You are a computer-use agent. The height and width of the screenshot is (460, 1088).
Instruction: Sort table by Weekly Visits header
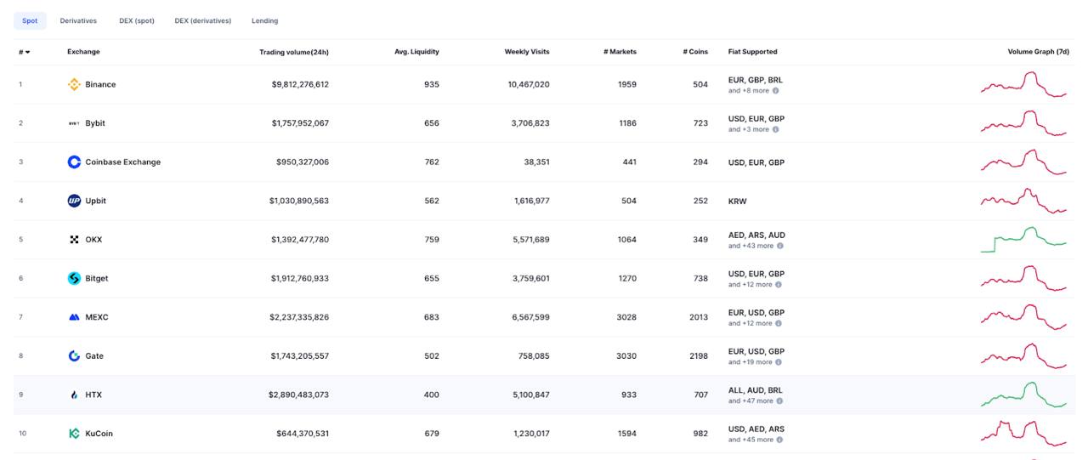(526, 52)
